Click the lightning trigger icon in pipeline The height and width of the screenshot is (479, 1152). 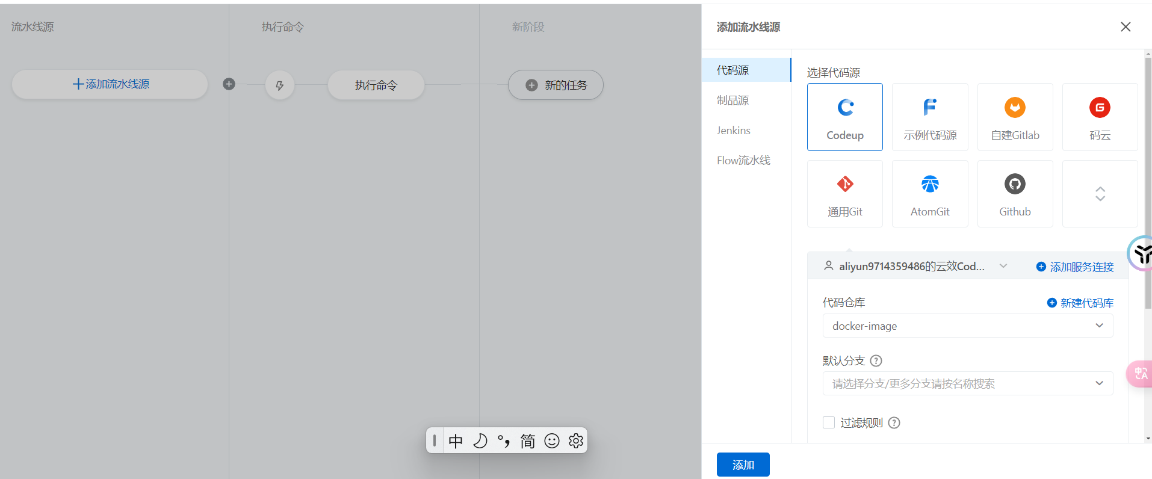coord(279,85)
